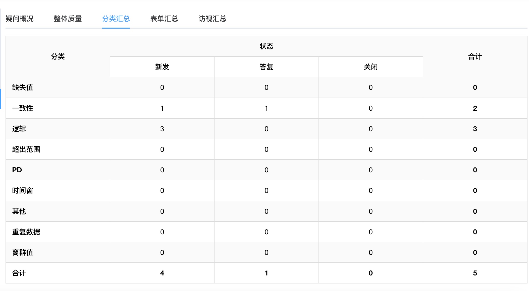Image resolution: width=529 pixels, height=291 pixels.
Task: Switch to the 表单汇总 tab
Action: (x=164, y=19)
